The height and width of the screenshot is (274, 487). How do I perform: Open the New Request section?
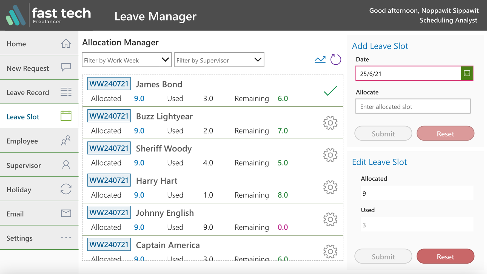tap(39, 68)
